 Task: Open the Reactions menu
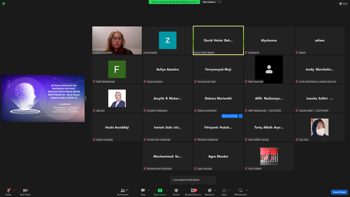[x=209, y=192]
